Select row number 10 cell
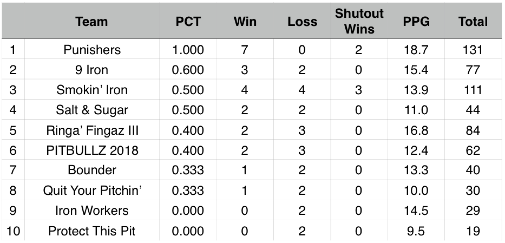Viewport: 505px width, 243px height. click(x=13, y=231)
